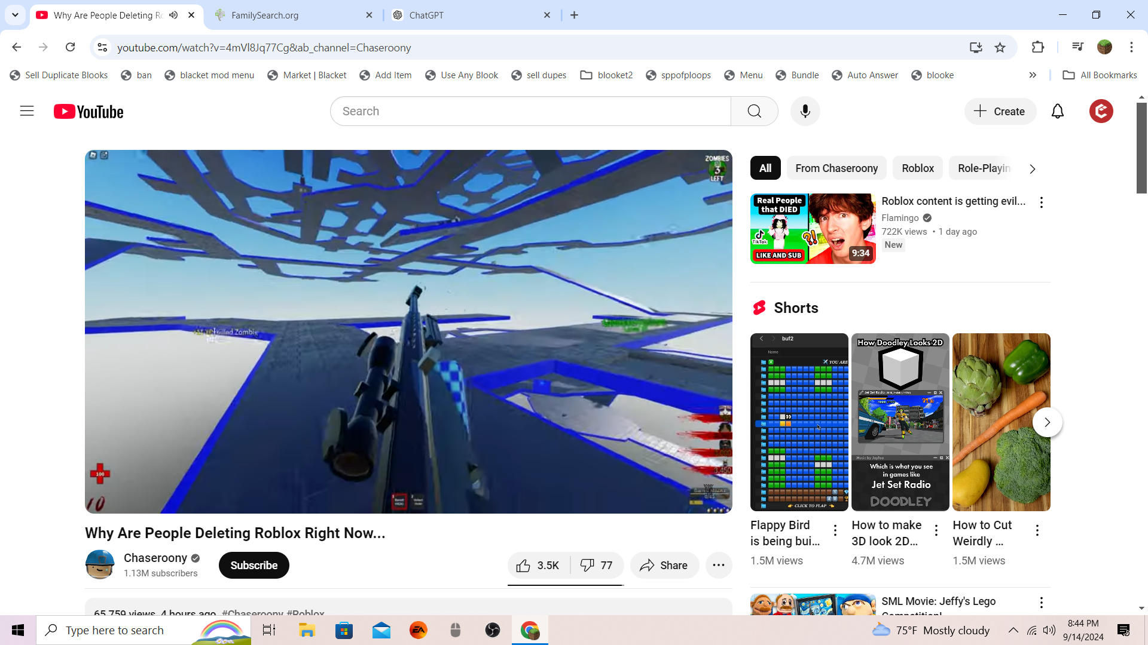Click the YouTube search input field
The width and height of the screenshot is (1148, 645).
(x=530, y=111)
